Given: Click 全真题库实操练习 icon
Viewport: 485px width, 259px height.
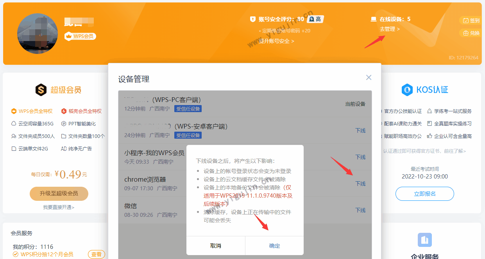Looking at the screenshot, I should point(430,124).
